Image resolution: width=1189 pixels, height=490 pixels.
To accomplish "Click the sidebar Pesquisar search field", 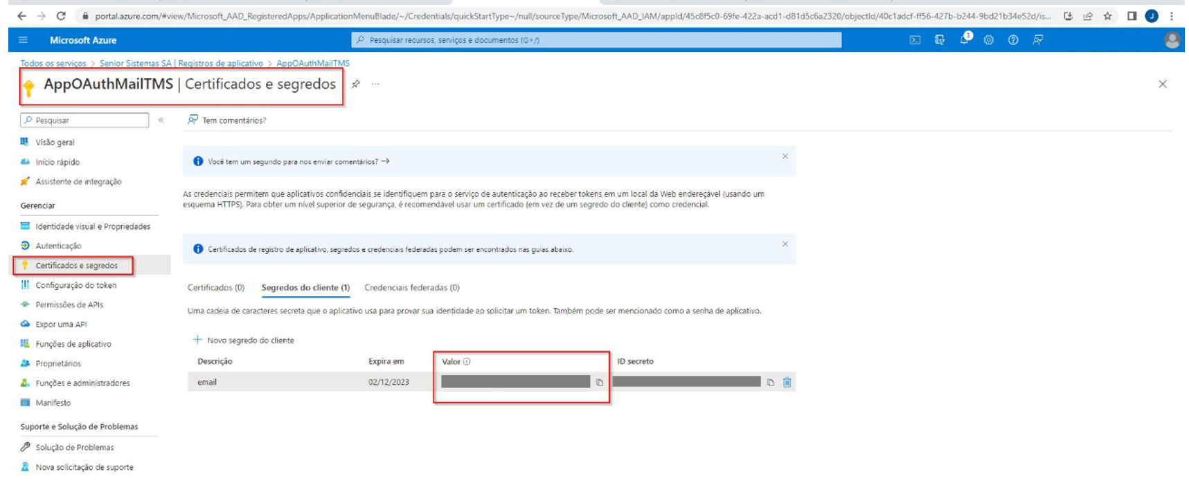I will pos(84,120).
